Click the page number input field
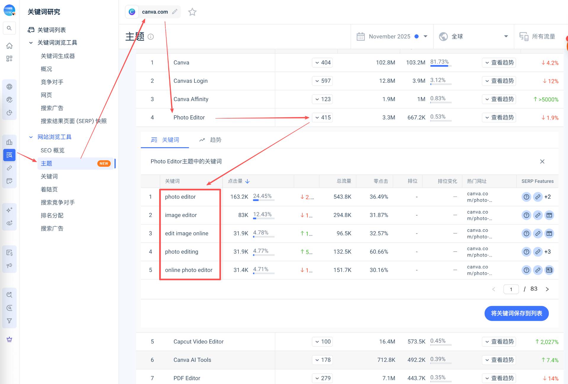This screenshot has height=384, width=568. click(511, 289)
